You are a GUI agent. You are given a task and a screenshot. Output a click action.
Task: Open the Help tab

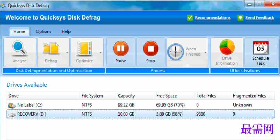click(66, 31)
